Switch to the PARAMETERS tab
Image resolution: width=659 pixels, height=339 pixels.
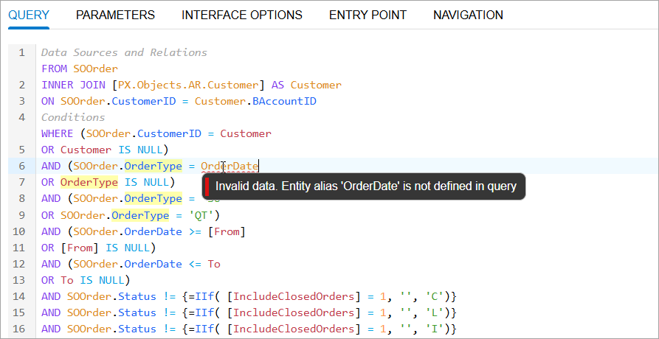click(x=115, y=15)
